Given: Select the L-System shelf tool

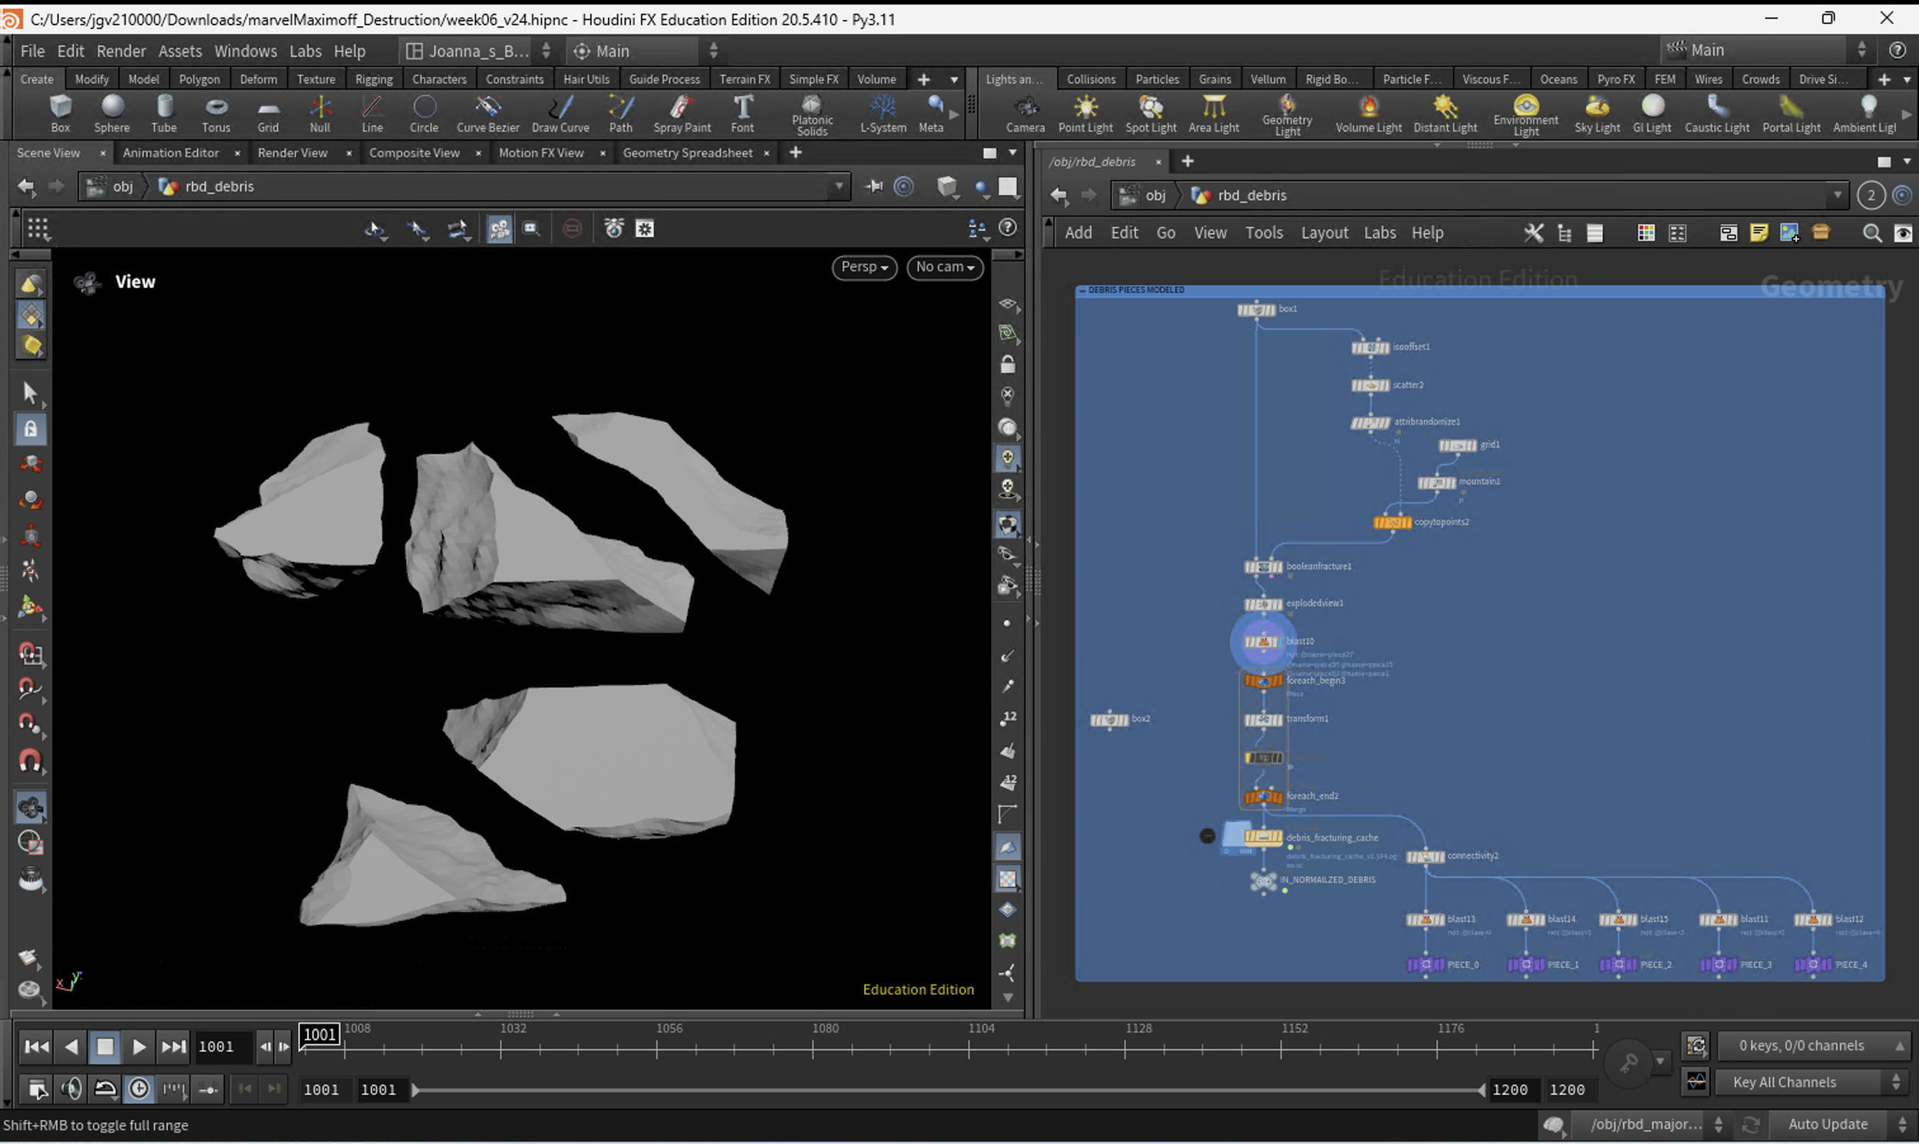Looking at the screenshot, I should 883,113.
